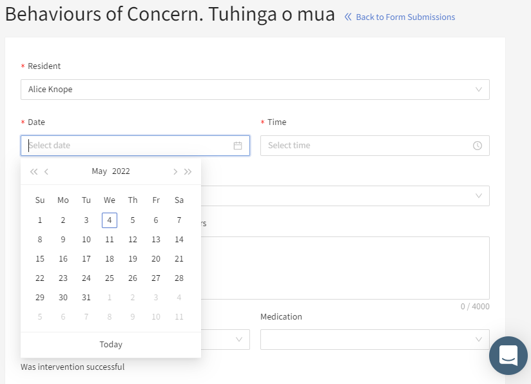Viewport: 531px width, 384px height.
Task: Expand the dropdown below the Time field
Action: tap(345, 196)
